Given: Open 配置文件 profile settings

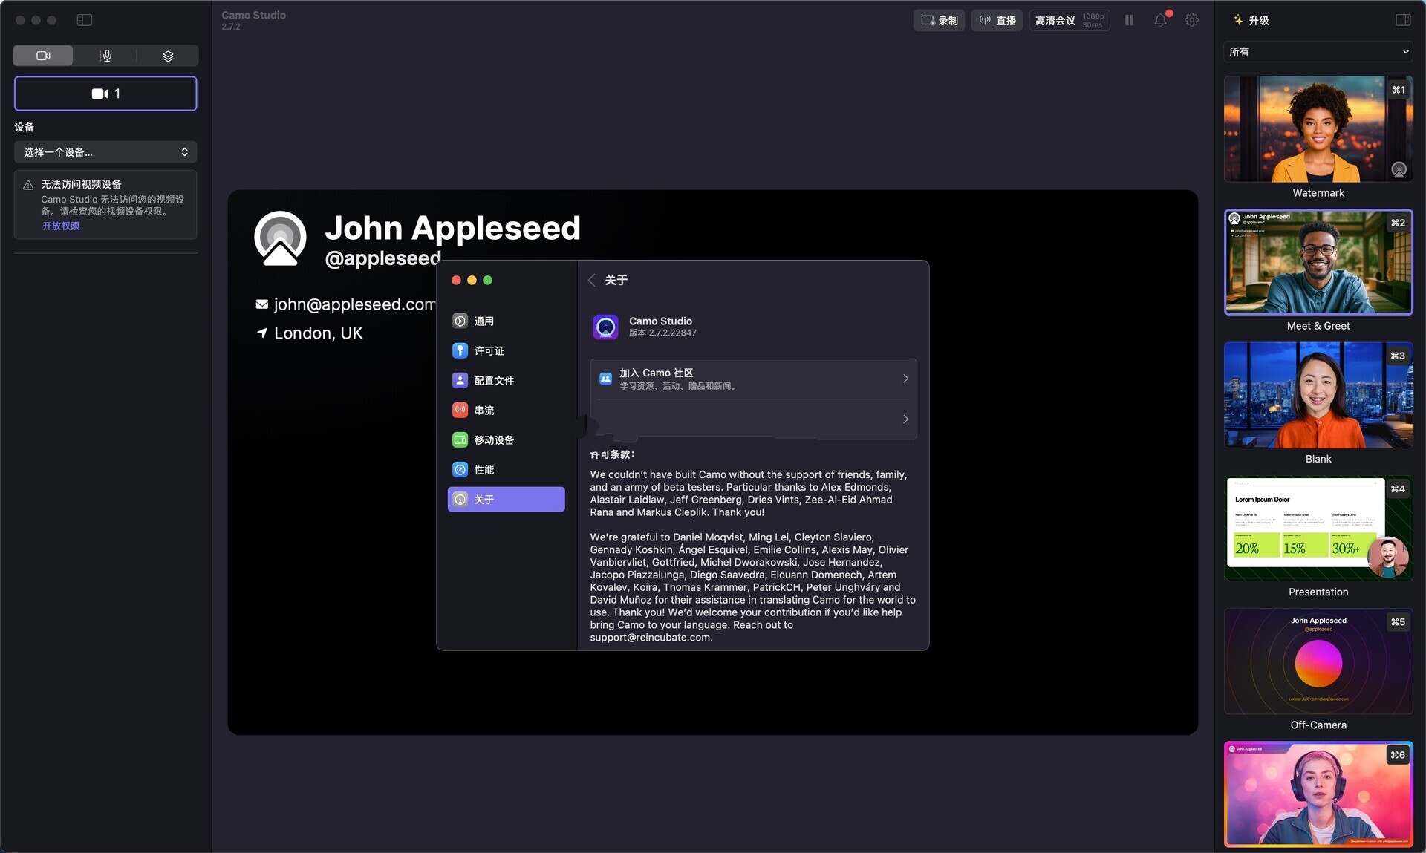Looking at the screenshot, I should [506, 381].
